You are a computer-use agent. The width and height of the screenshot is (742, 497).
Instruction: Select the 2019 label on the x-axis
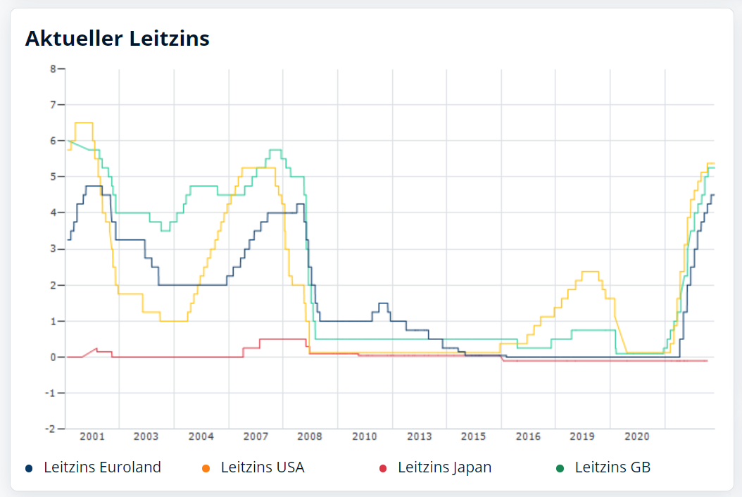point(582,437)
